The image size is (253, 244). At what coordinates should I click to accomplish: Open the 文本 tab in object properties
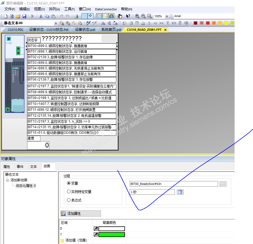(x=33, y=166)
